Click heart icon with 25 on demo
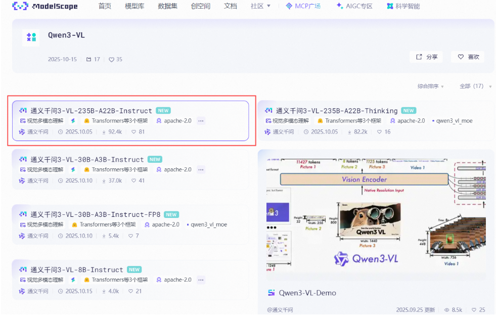Viewport: 496px width, 316px height. (474, 310)
